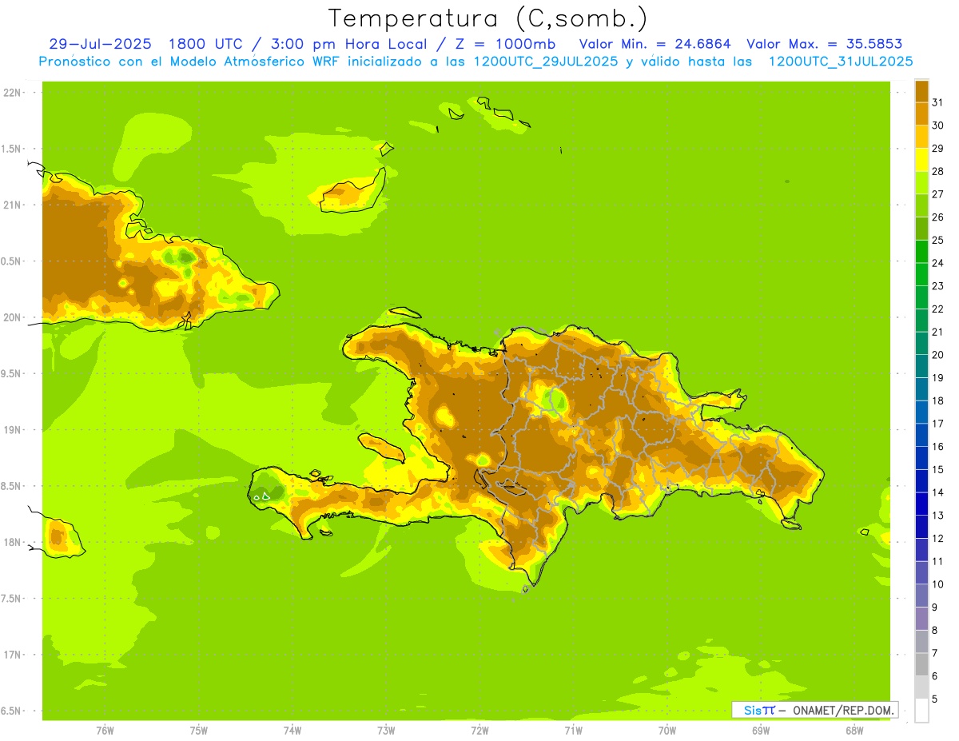Click the title "Temperatura (C,somb.)"
Viewport: 959px width, 741px height.
(x=488, y=18)
